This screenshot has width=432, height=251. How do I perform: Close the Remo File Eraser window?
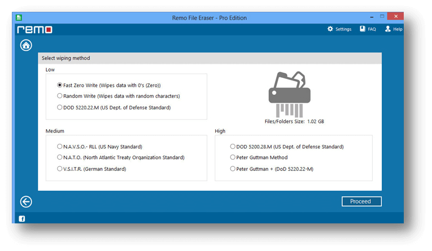point(396,16)
